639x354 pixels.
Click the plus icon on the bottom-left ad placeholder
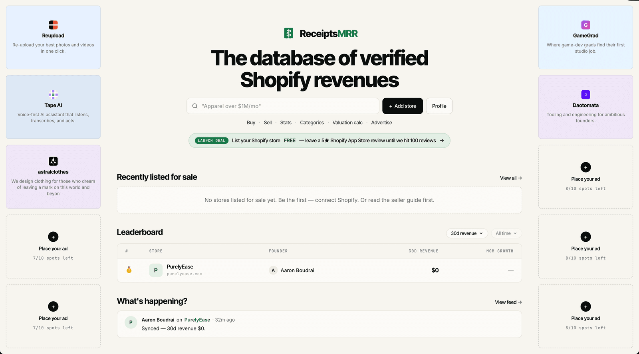53,306
